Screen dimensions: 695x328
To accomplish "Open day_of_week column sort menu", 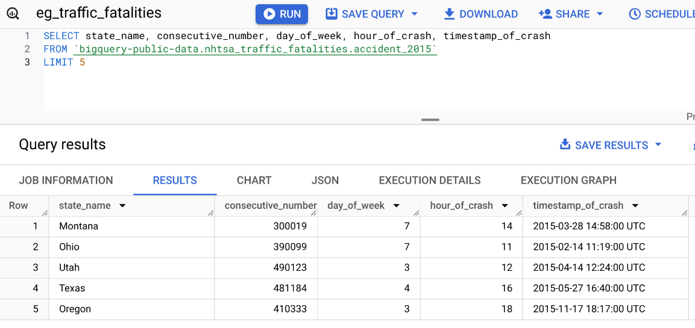I will click(397, 206).
